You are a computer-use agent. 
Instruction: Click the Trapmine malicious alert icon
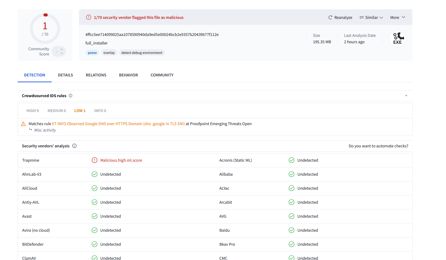(x=95, y=160)
